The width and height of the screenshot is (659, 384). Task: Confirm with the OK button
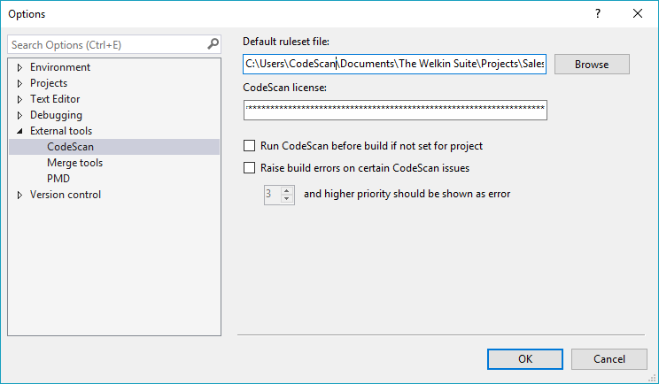(525, 358)
